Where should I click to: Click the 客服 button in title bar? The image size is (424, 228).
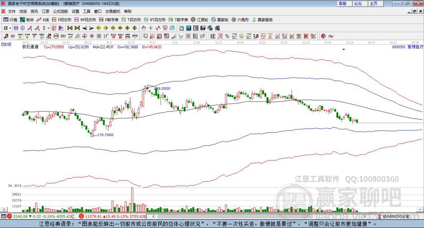point(344,3)
